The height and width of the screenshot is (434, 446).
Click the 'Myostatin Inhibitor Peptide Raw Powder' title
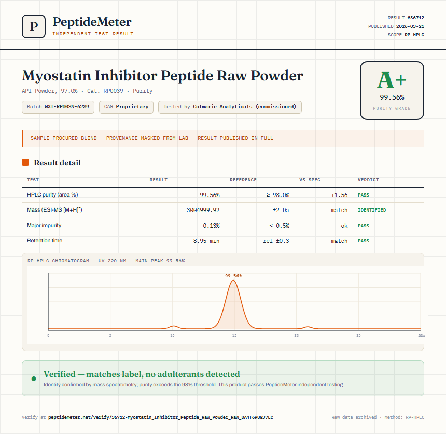(163, 76)
